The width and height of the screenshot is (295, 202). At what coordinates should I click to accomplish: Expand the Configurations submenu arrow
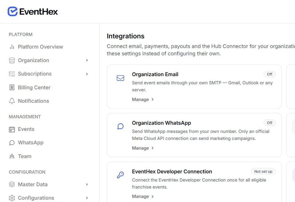click(87, 198)
